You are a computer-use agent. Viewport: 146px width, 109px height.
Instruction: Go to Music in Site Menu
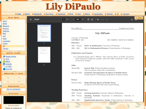(x=5, y=39)
